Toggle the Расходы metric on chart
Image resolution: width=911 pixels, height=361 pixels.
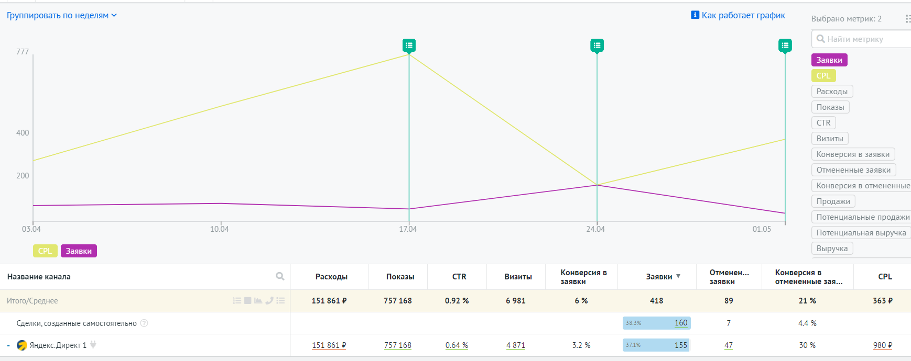[831, 92]
